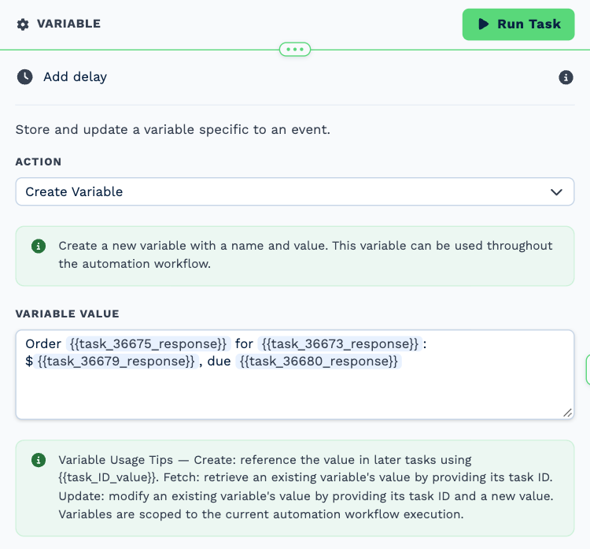
Task: Click the ACTION label
Action: [39, 161]
